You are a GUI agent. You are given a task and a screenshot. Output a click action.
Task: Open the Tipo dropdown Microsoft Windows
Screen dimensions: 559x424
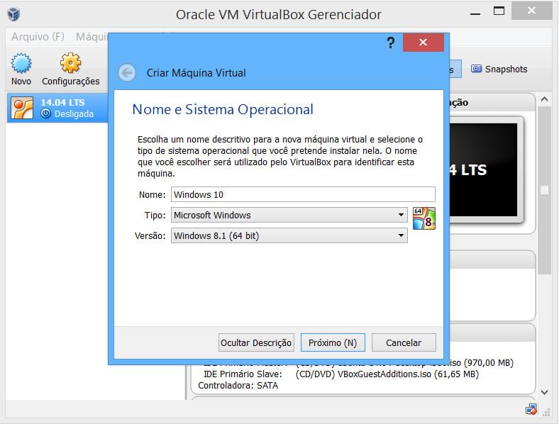(289, 215)
